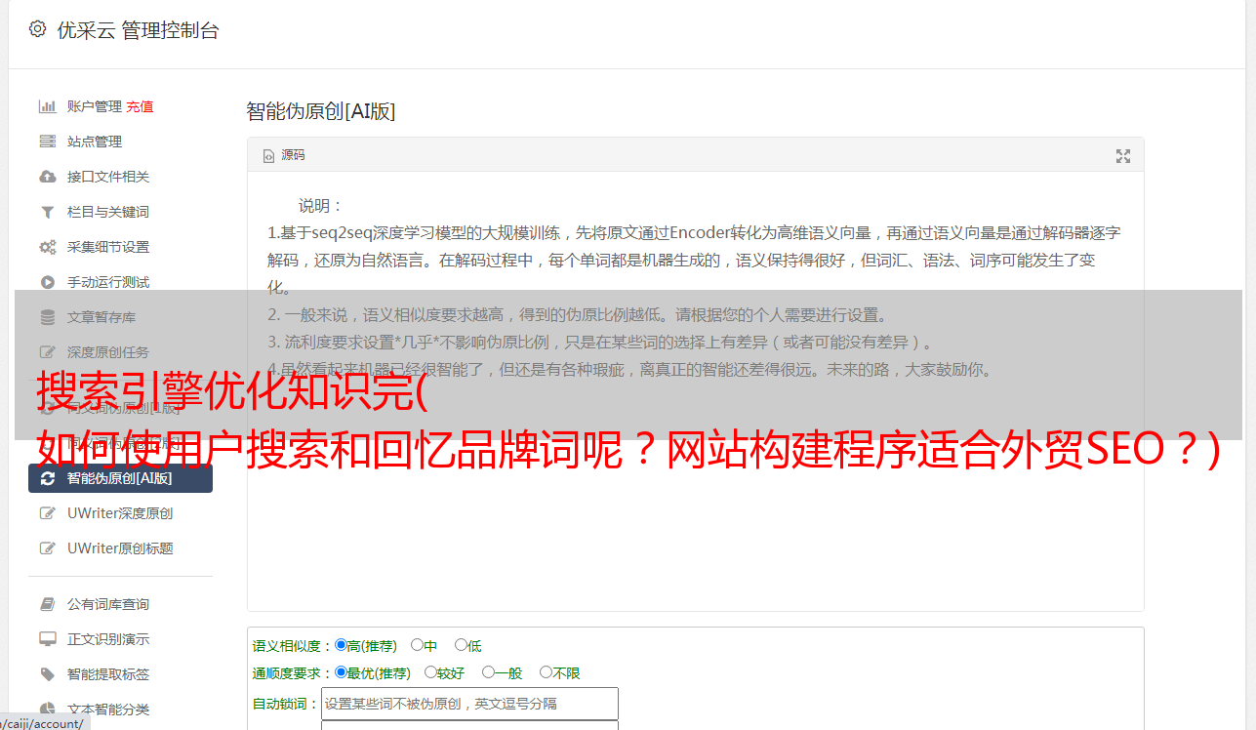
Task: Click the gears icon for 采集细节设置
Action: click(47, 247)
